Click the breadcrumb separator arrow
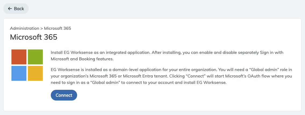Image resolution: width=305 pixels, height=115 pixels. point(42,28)
